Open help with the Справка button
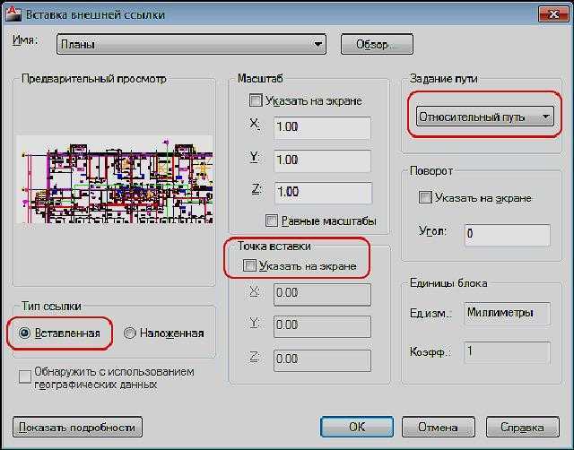574x450 pixels. pos(523,427)
